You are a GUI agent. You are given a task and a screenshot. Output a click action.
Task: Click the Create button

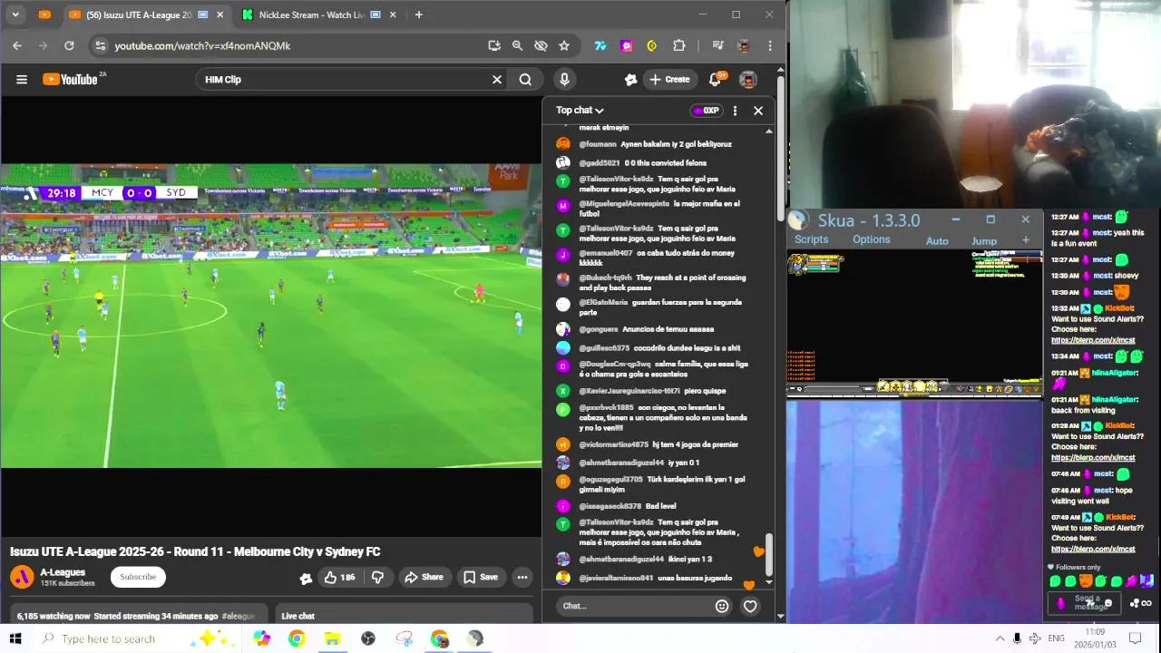[669, 80]
